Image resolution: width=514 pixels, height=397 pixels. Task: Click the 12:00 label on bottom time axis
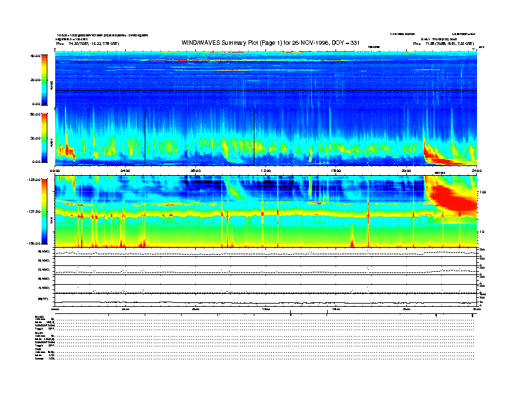point(266,309)
